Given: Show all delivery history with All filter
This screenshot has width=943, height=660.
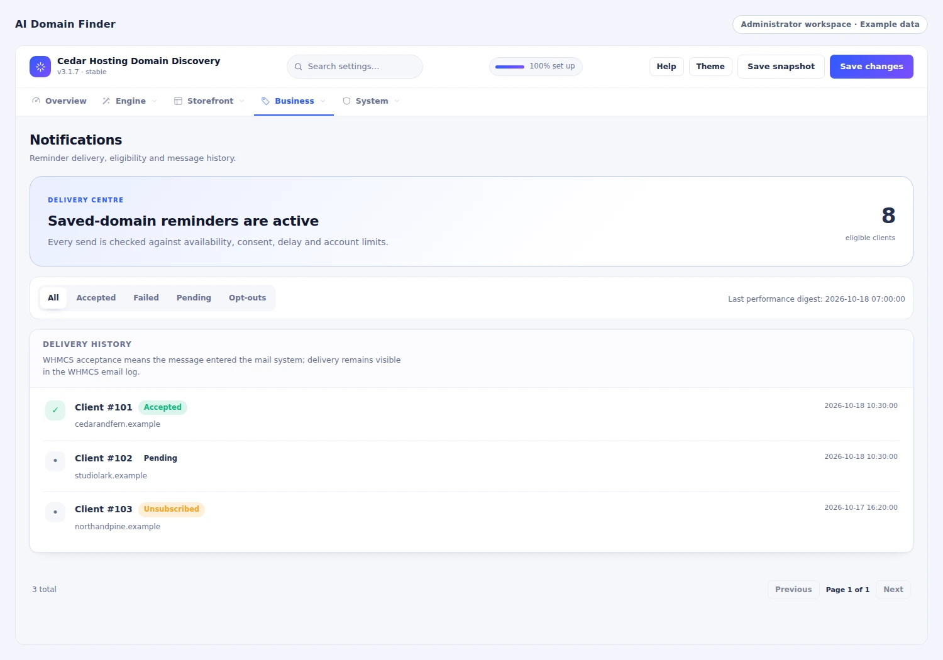Looking at the screenshot, I should (x=53, y=298).
